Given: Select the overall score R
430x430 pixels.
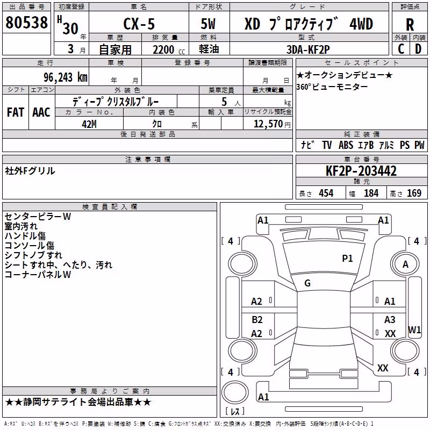Looking at the screenshot, I should (410, 25).
